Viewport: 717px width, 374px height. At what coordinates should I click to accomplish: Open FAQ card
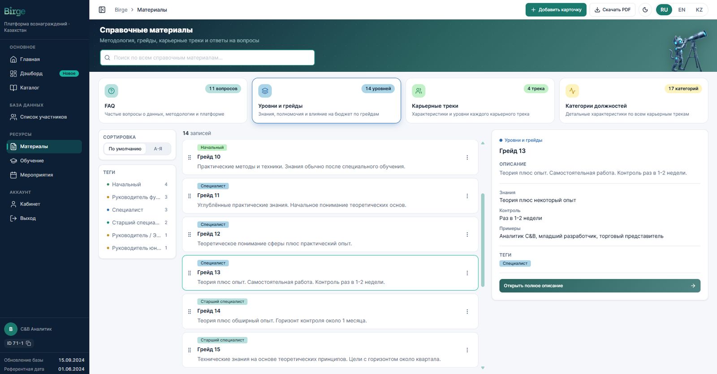click(173, 101)
